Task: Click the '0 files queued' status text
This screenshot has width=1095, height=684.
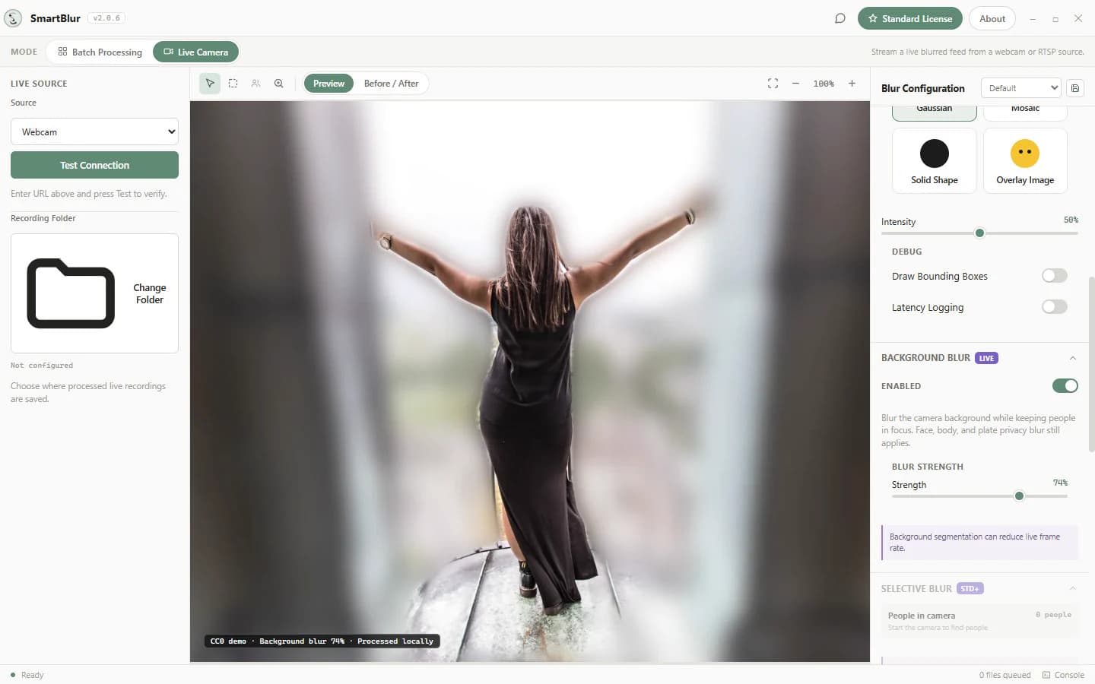Action: click(x=1005, y=675)
